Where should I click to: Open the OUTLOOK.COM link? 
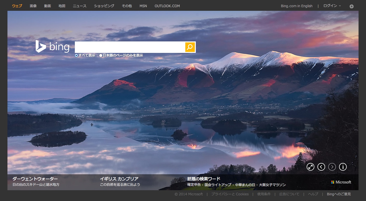coord(167,6)
